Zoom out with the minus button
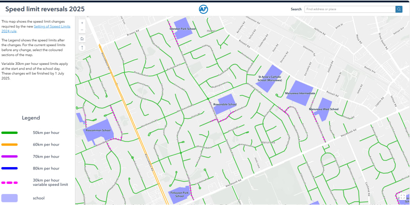 82,30
